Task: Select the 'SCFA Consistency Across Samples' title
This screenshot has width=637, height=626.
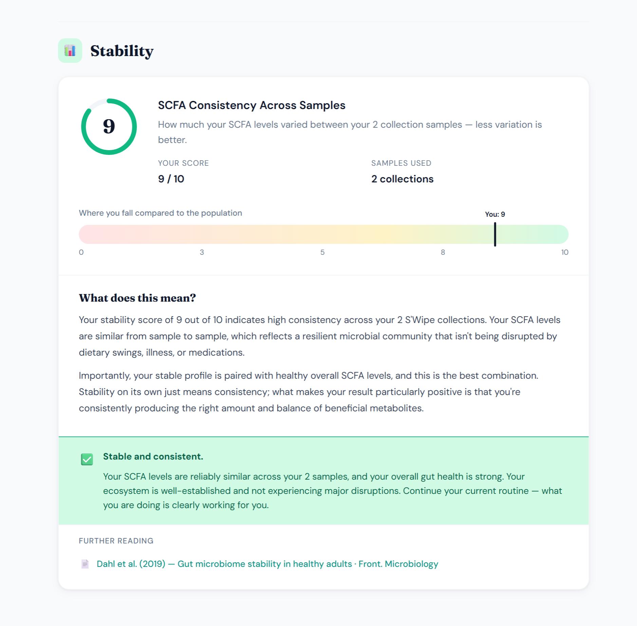Action: [x=251, y=105]
